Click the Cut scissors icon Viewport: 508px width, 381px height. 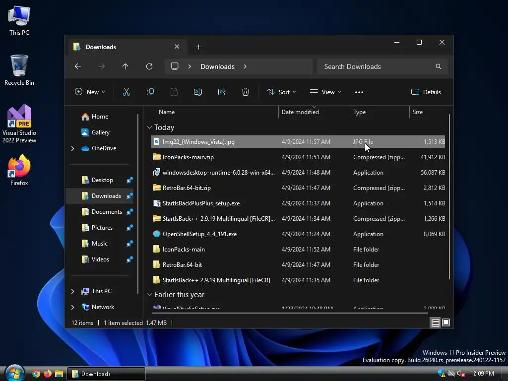[127, 92]
